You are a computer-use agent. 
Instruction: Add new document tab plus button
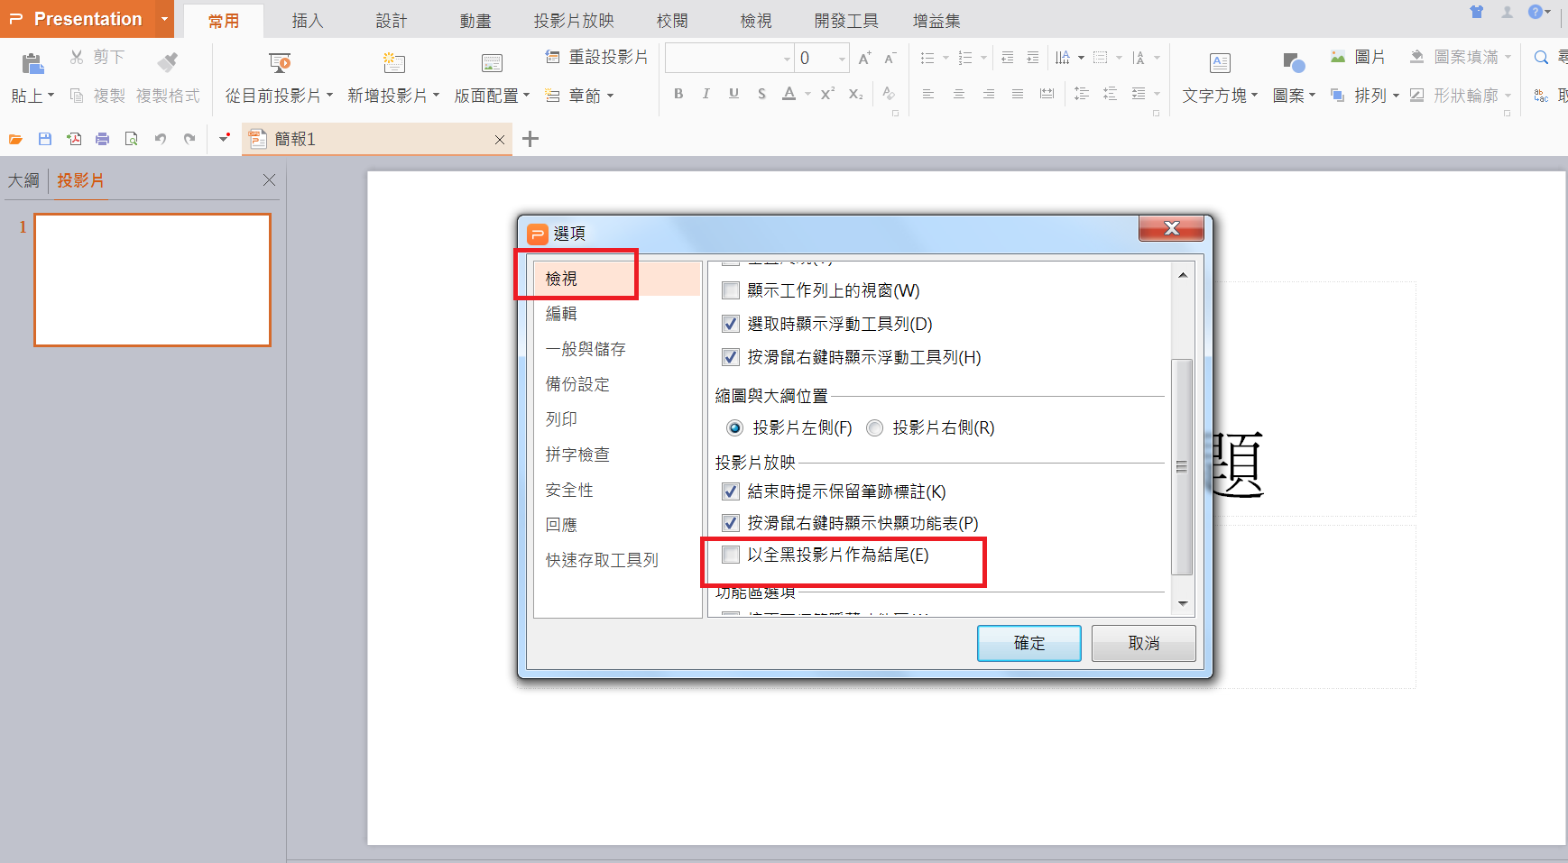tap(530, 139)
